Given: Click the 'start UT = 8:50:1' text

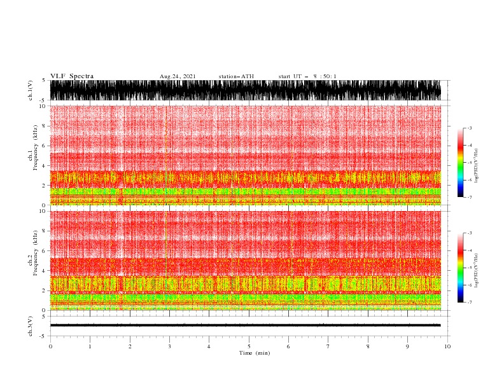Looking at the screenshot, I should [307, 76].
